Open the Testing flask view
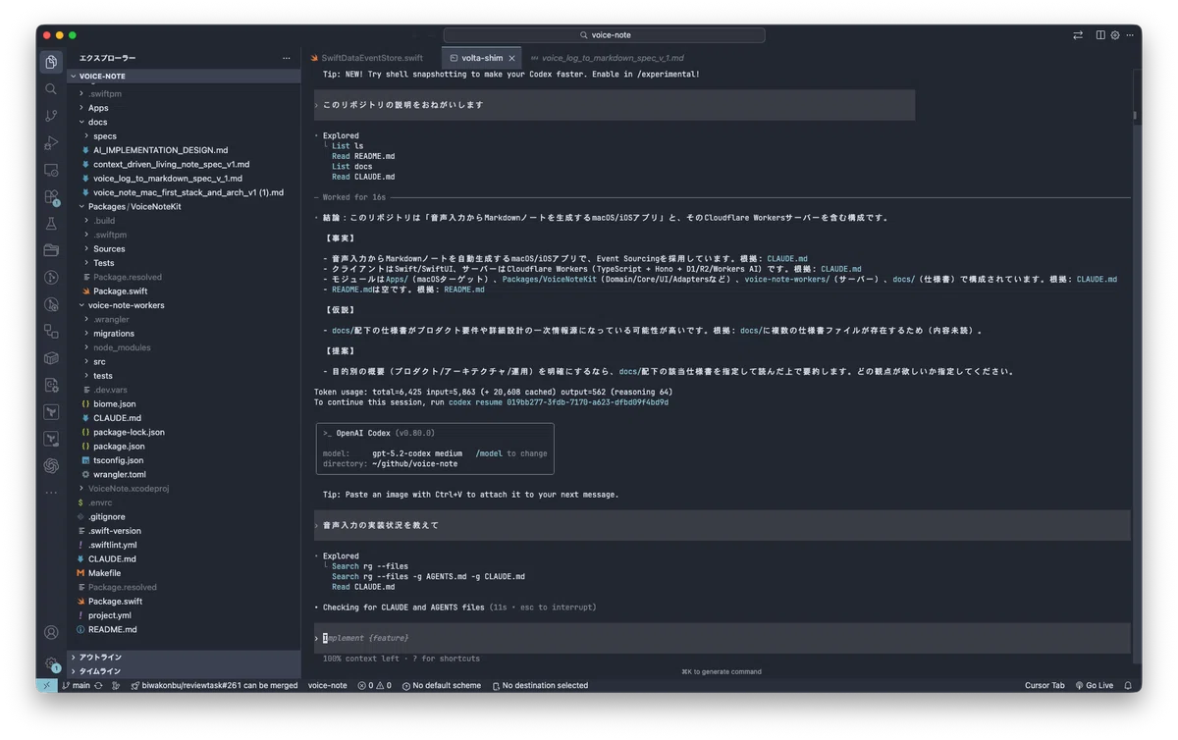 [x=51, y=224]
